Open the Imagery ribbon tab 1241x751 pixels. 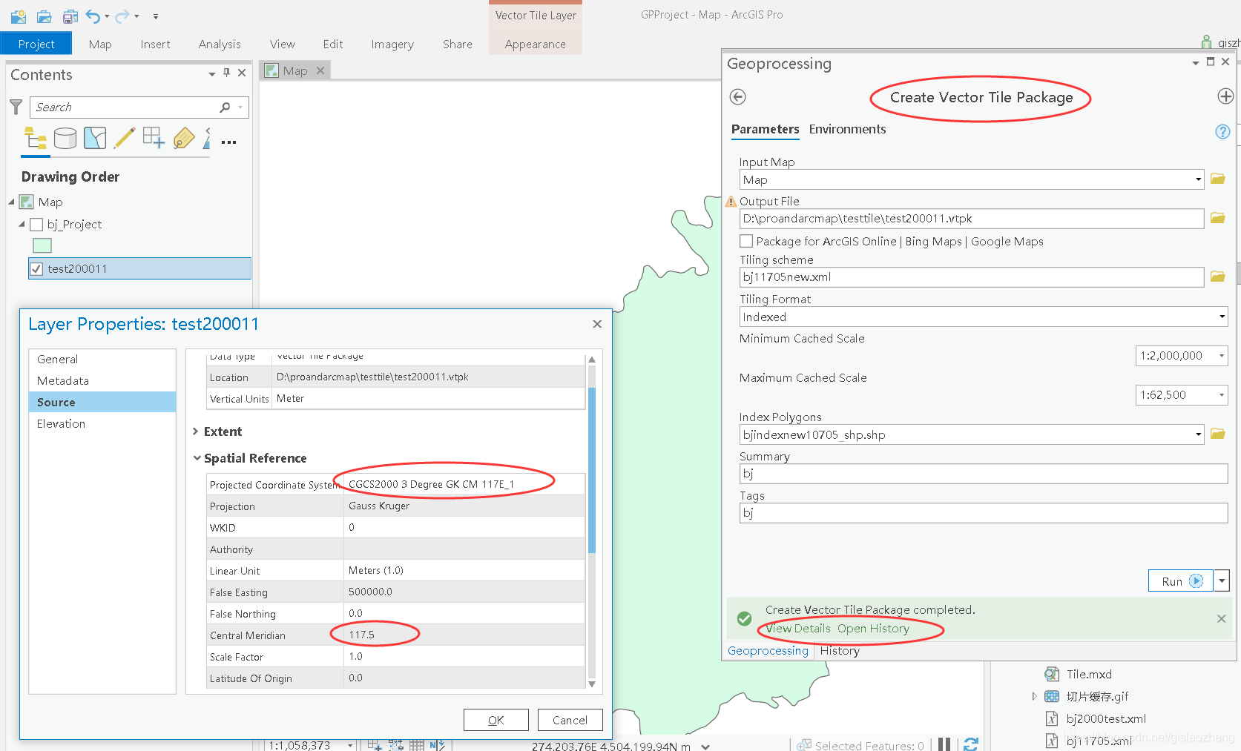click(392, 44)
